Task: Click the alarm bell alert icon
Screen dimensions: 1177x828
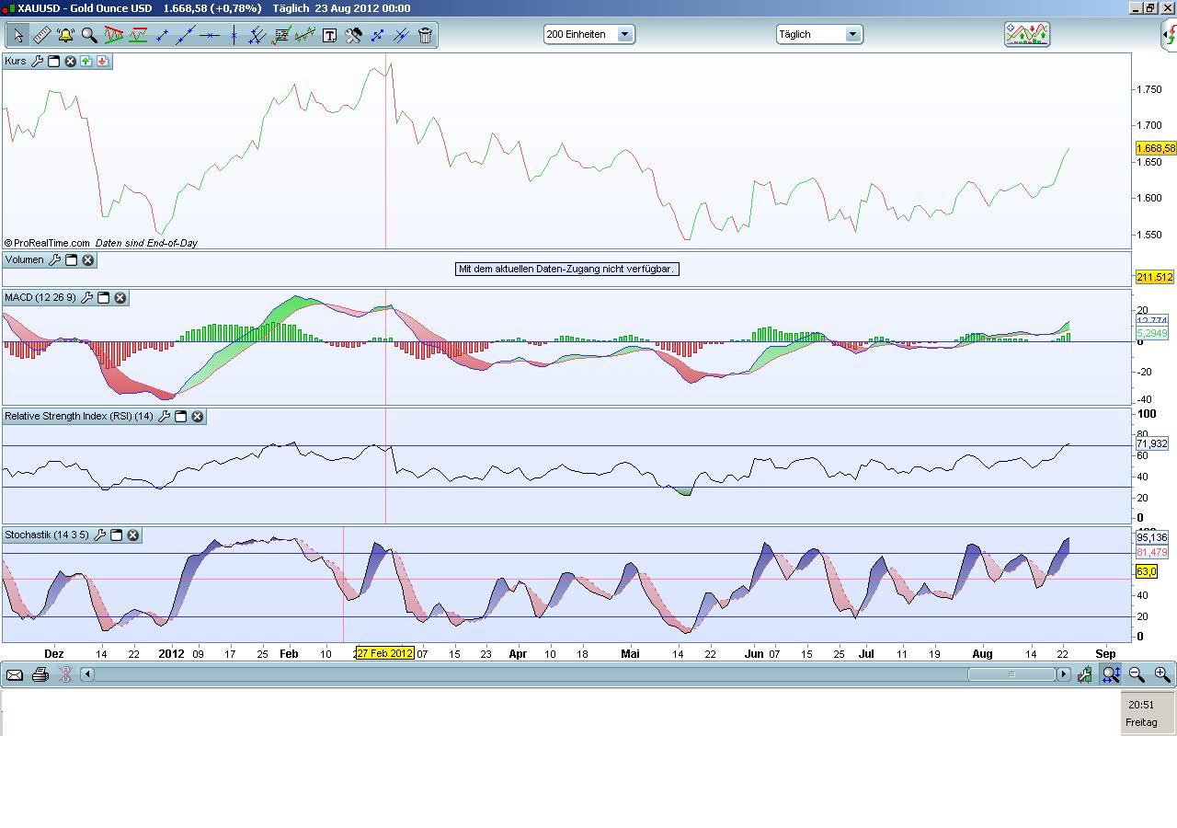Action: pos(66,35)
